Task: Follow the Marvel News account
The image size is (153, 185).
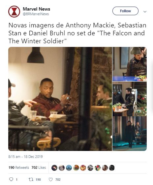Action: [x=125, y=11]
